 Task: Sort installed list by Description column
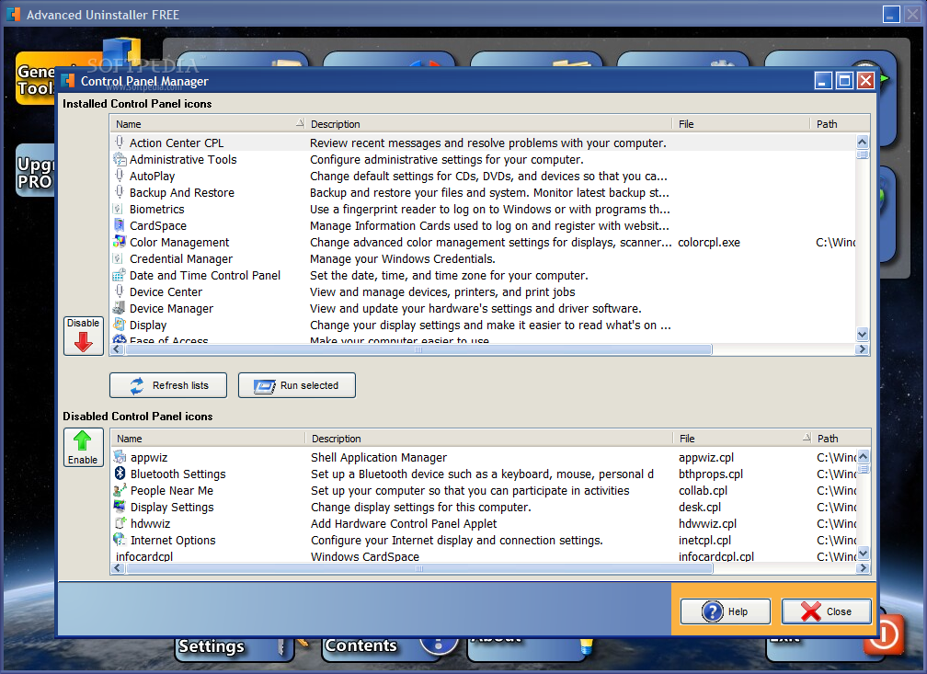pos(488,124)
